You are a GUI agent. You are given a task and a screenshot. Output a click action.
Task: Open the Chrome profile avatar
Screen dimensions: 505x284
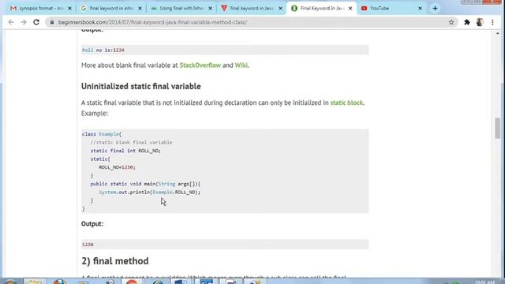coord(480,22)
